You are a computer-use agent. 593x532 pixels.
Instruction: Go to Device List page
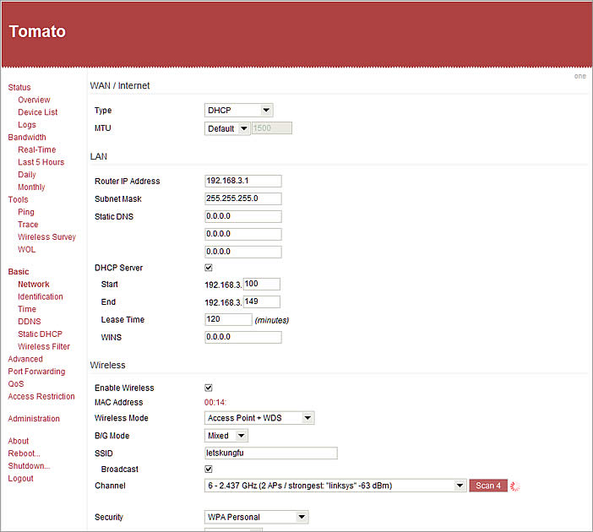[38, 112]
